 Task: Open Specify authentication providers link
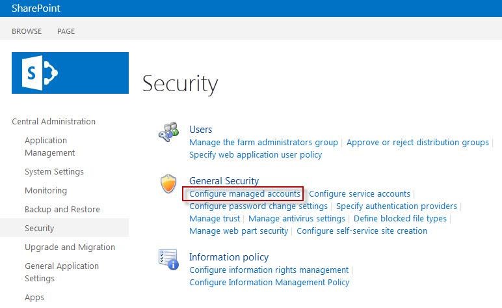click(397, 206)
